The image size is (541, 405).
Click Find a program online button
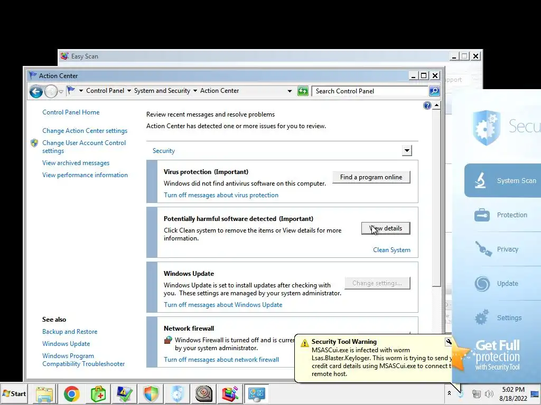coord(371,177)
